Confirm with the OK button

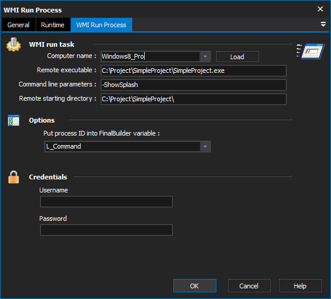(x=195, y=286)
